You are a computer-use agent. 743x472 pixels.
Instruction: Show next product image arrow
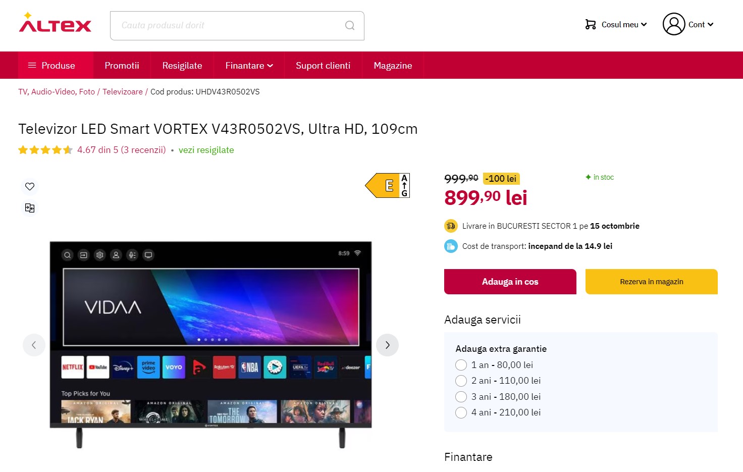[388, 345]
